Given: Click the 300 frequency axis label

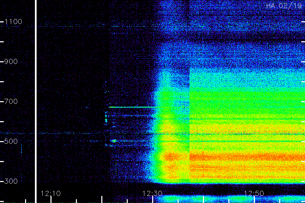Looking at the screenshot, I should click(11, 181).
